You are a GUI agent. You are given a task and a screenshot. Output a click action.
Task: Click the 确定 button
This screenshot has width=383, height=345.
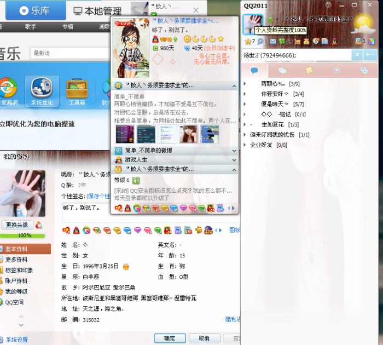170,338
